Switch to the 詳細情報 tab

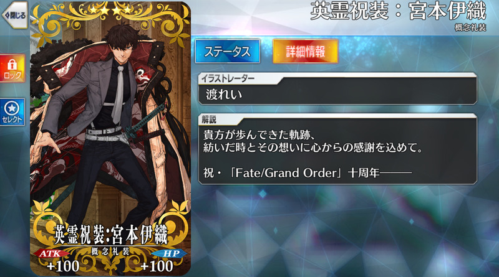[x=305, y=51]
